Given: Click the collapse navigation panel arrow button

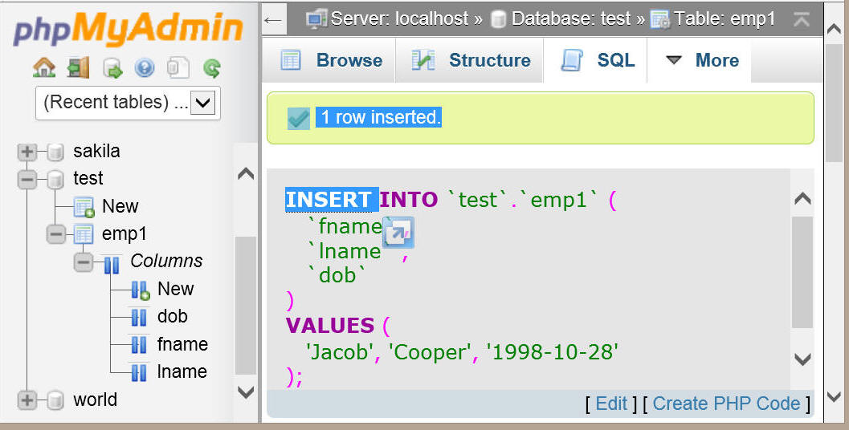Looking at the screenshot, I should pyautogui.click(x=274, y=20).
